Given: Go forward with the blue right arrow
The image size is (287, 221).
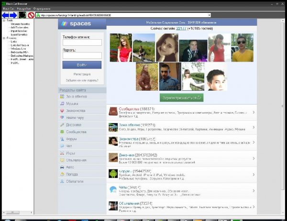Looking at the screenshot, I should [13, 15].
